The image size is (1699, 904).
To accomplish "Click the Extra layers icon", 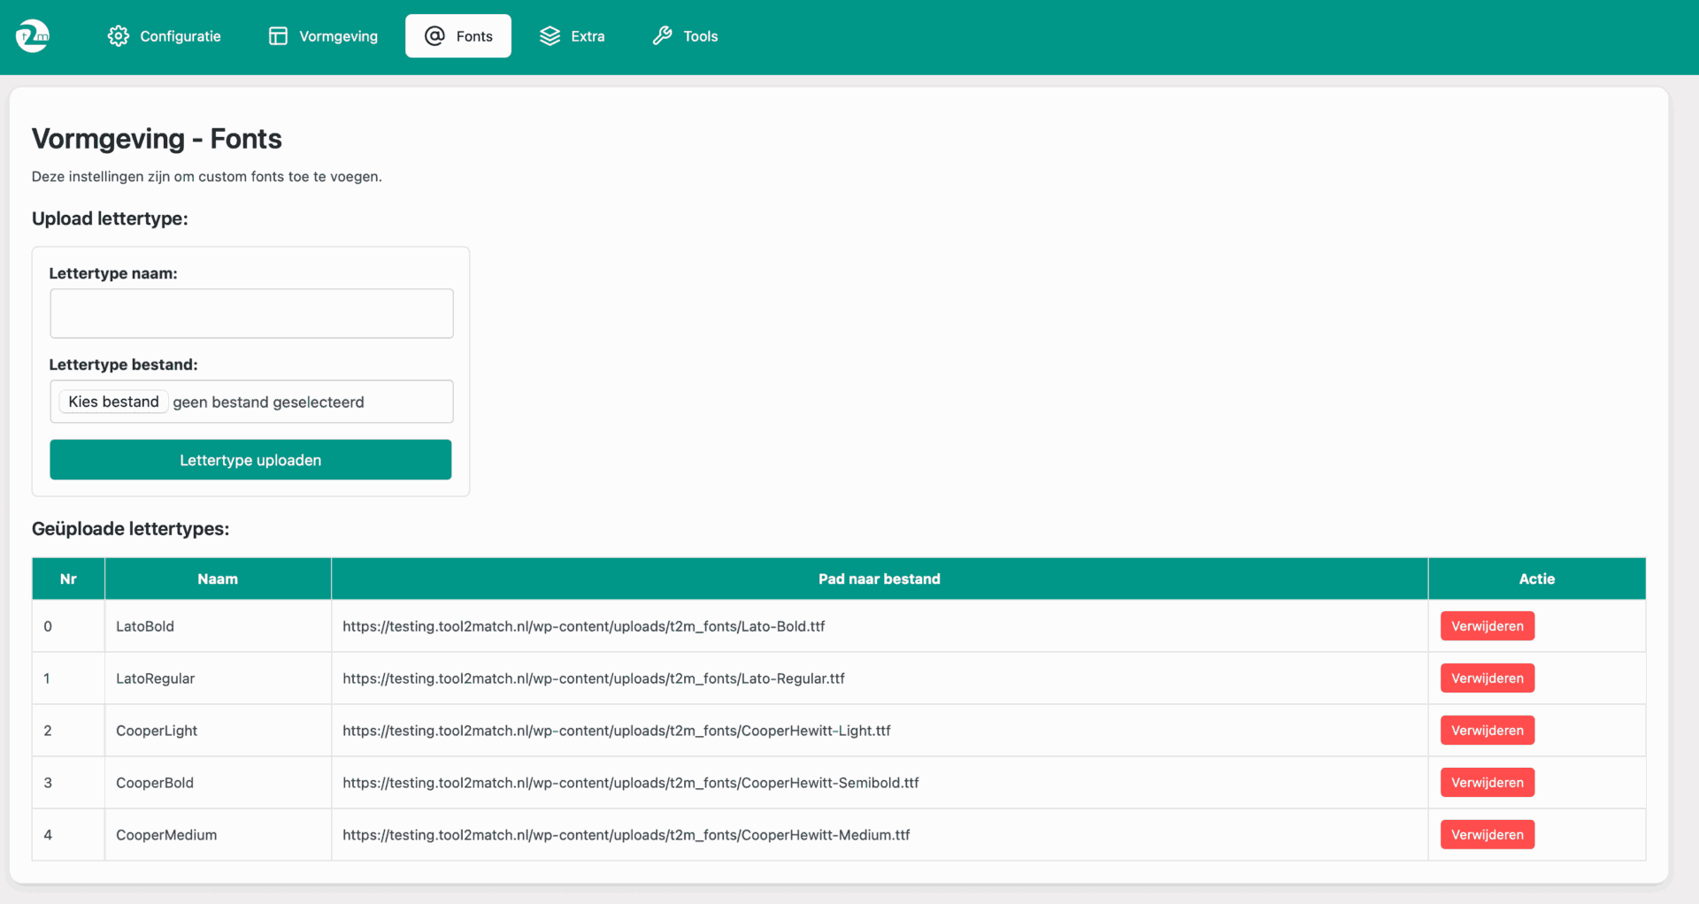I will pyautogui.click(x=550, y=36).
